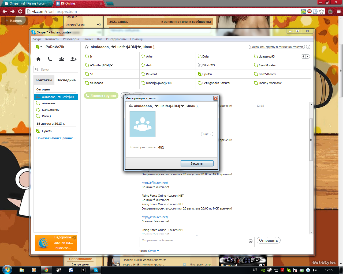The height and width of the screenshot is (274, 343).
Task: Click the Chrome address bar
Action: [163, 12]
